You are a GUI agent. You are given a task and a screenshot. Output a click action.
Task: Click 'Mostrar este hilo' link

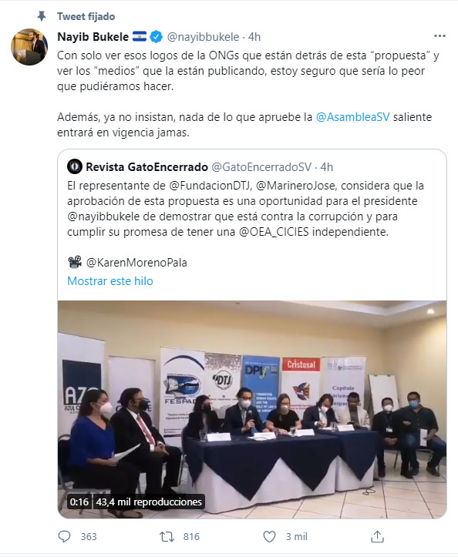[110, 281]
